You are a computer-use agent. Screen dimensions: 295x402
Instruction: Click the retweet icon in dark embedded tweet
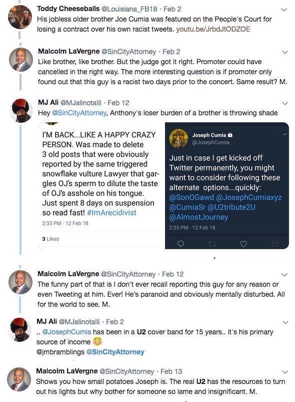tap(212, 244)
